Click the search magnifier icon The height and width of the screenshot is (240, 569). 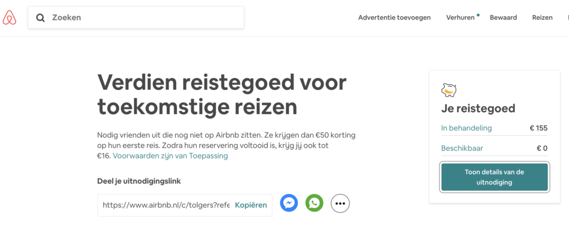click(40, 18)
